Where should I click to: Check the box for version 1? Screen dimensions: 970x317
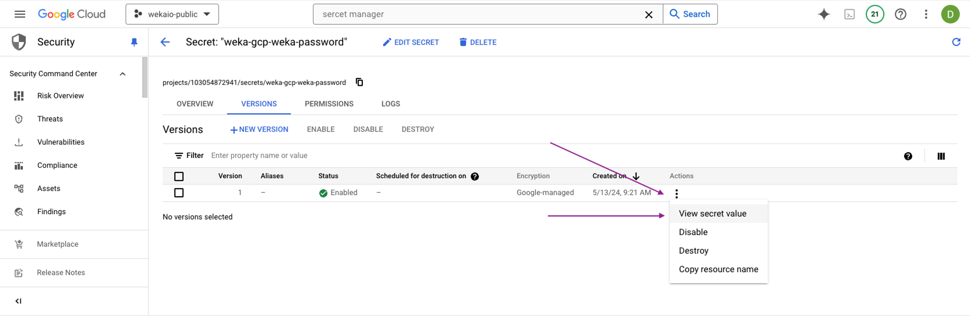tap(179, 193)
